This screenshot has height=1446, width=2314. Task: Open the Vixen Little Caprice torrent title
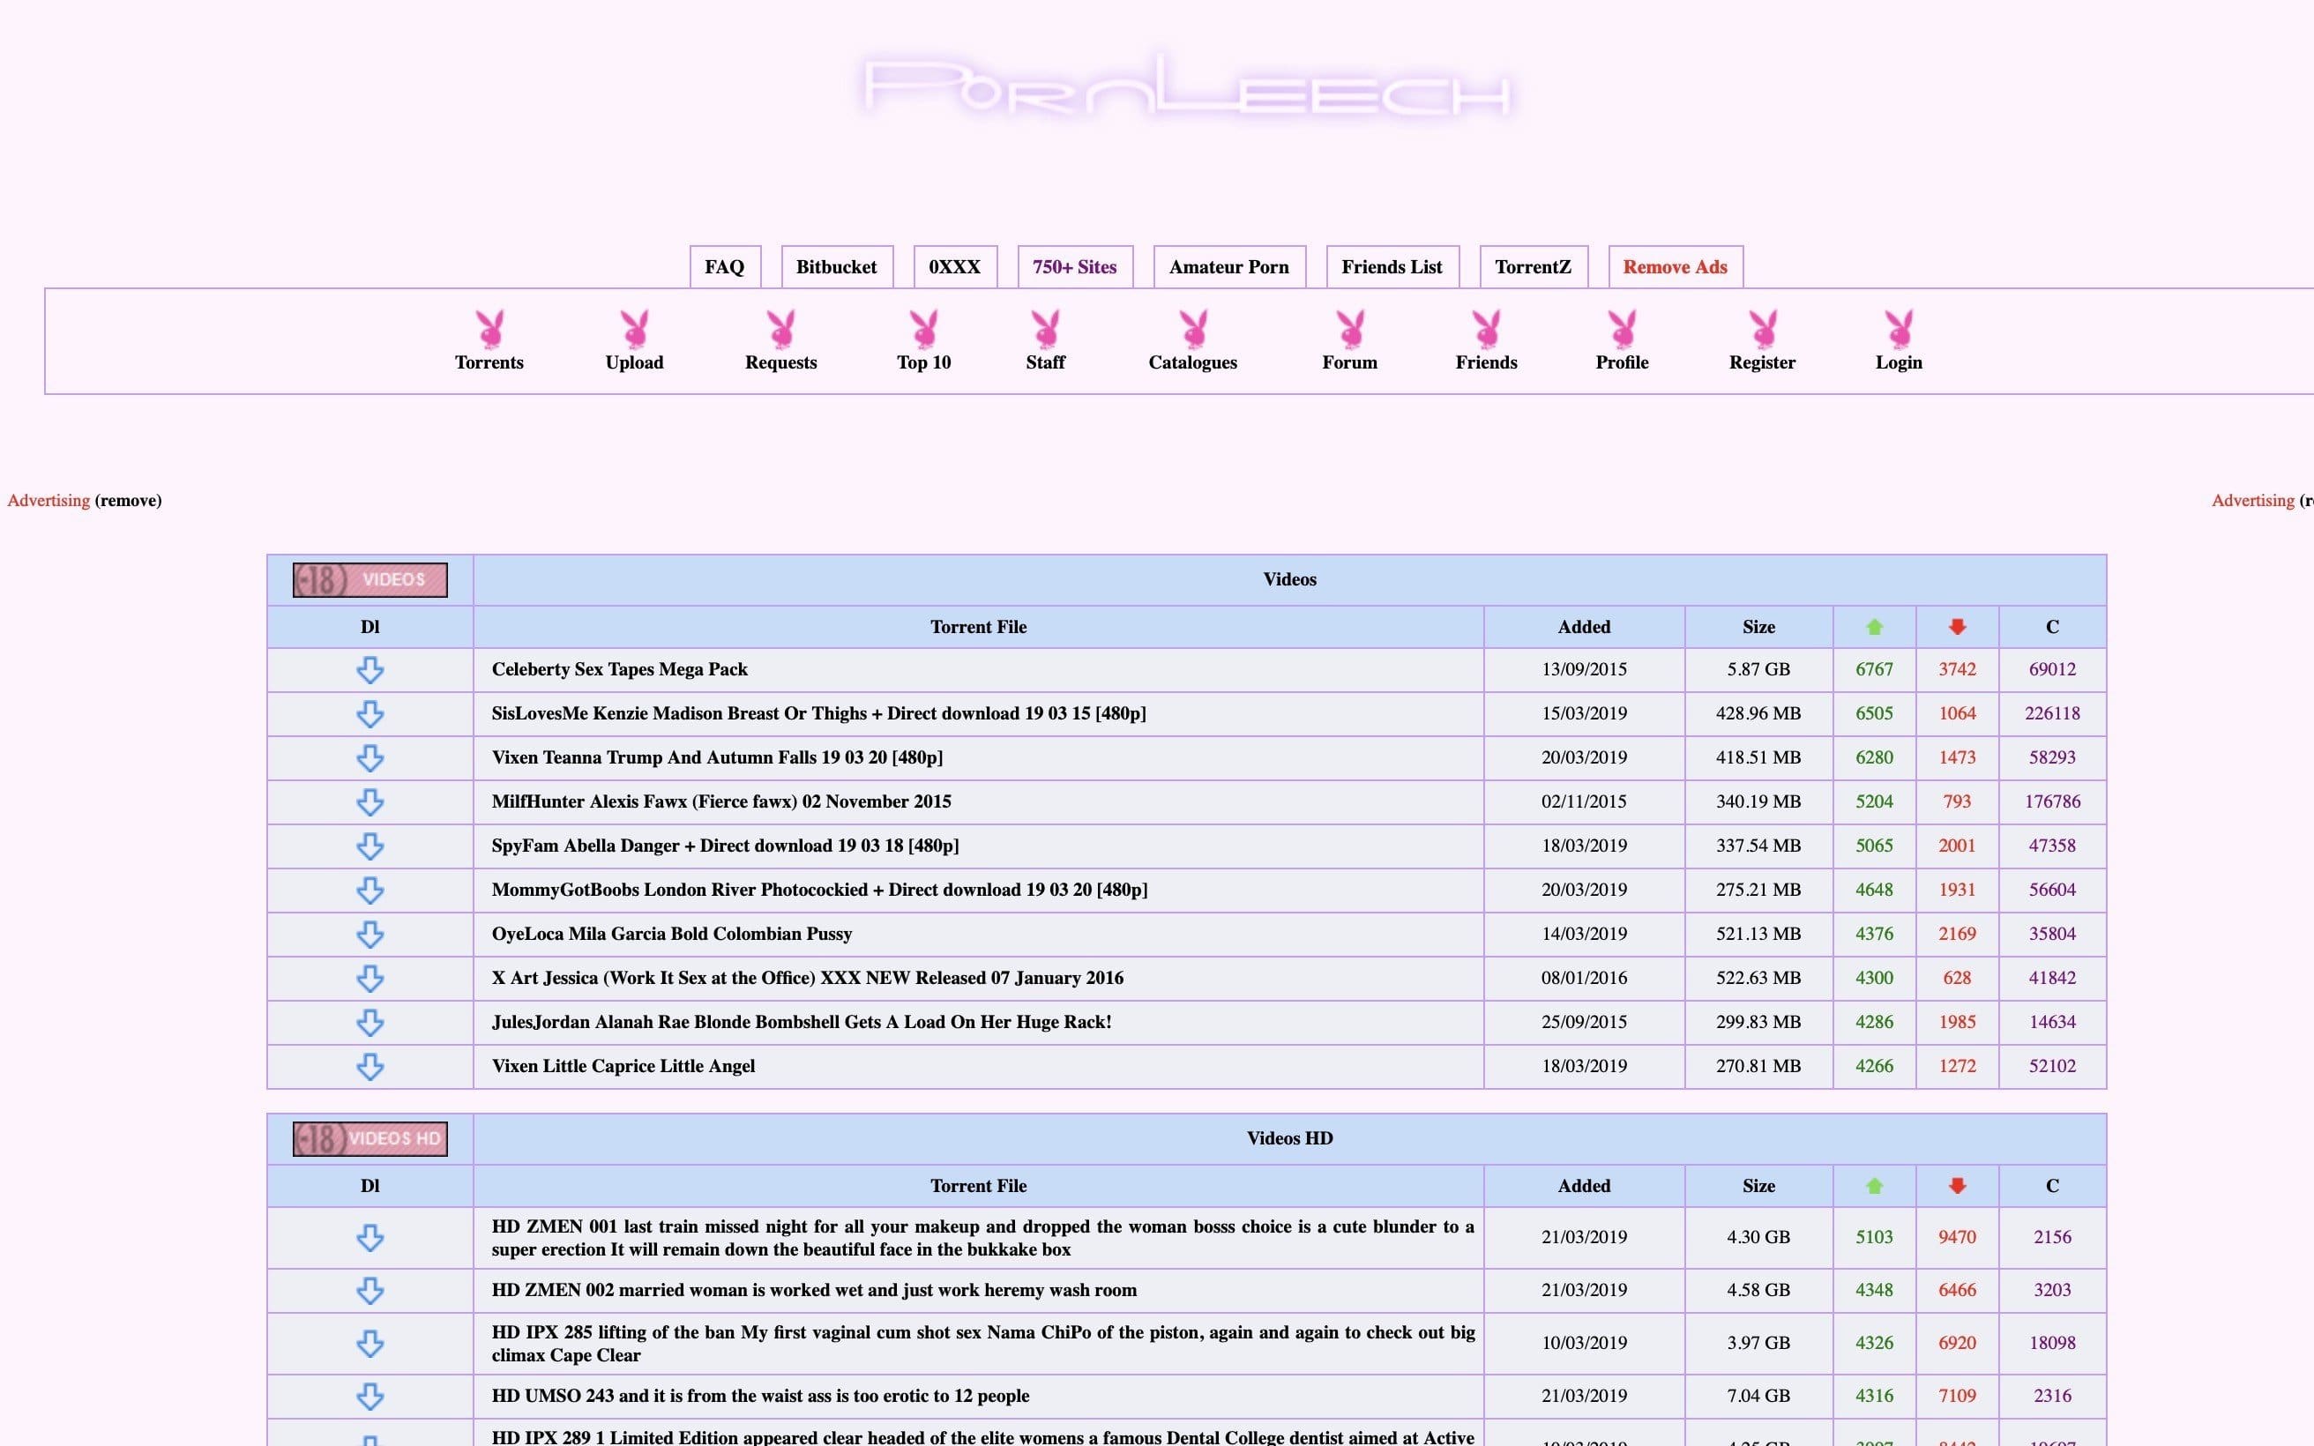coord(623,1065)
